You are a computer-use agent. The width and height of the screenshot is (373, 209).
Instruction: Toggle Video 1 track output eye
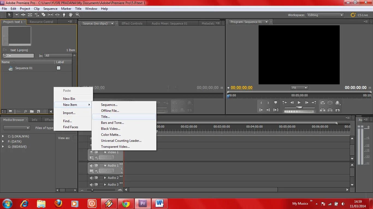click(91, 152)
